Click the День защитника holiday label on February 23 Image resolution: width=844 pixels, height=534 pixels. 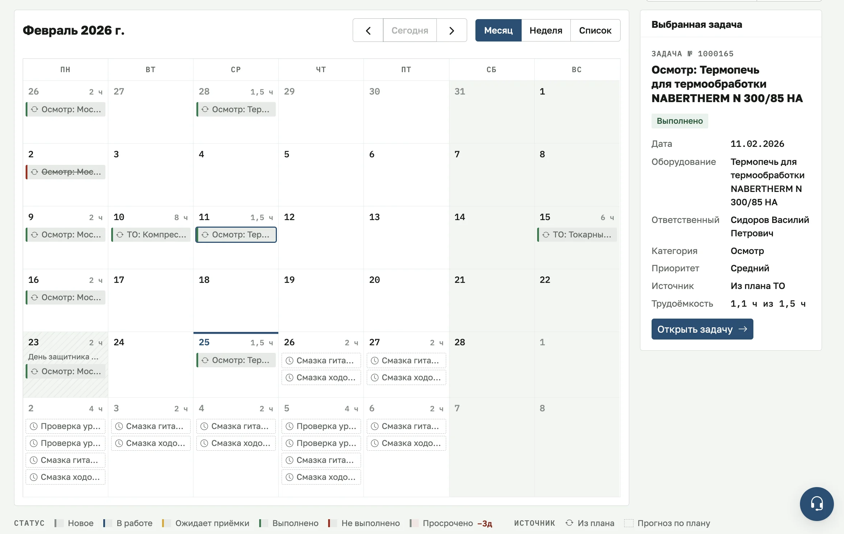click(63, 356)
